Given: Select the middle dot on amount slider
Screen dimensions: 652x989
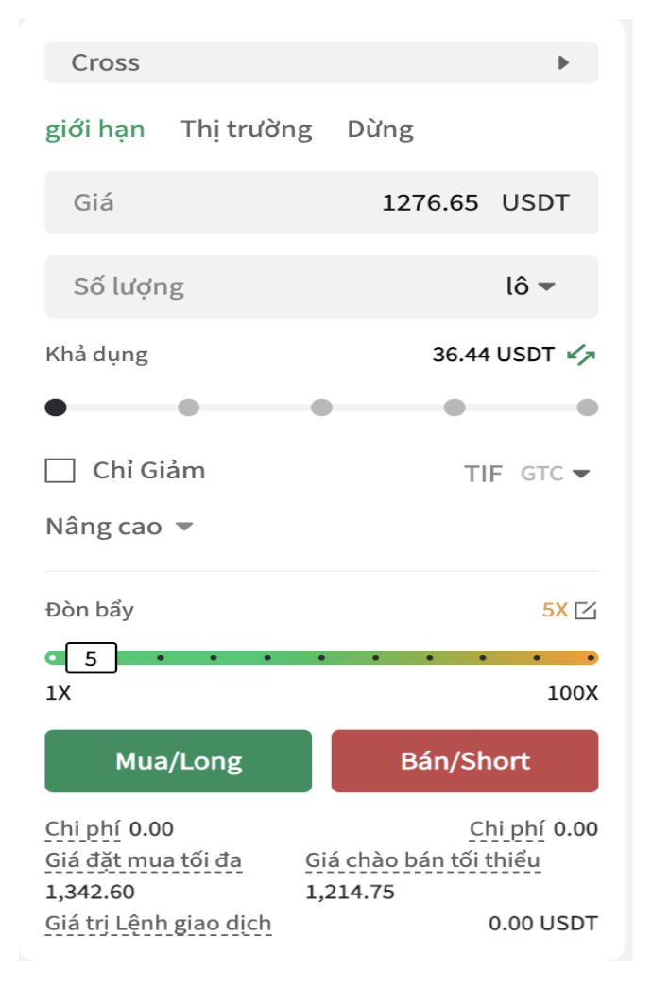Looking at the screenshot, I should tap(321, 408).
